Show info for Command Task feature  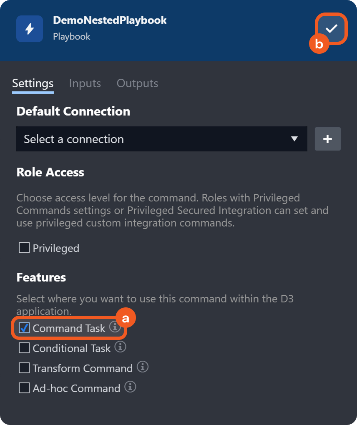pyautogui.click(x=115, y=327)
